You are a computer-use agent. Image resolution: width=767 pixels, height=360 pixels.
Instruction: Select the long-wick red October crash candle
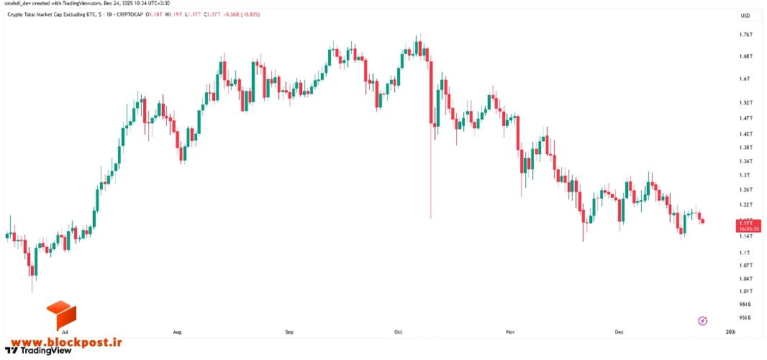[431, 140]
